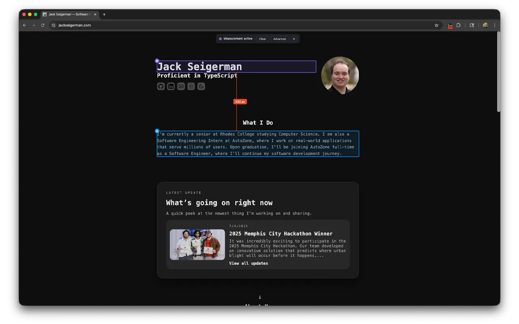This screenshot has width=519, height=324.
Task: Open the resume document icon
Action: point(191,86)
